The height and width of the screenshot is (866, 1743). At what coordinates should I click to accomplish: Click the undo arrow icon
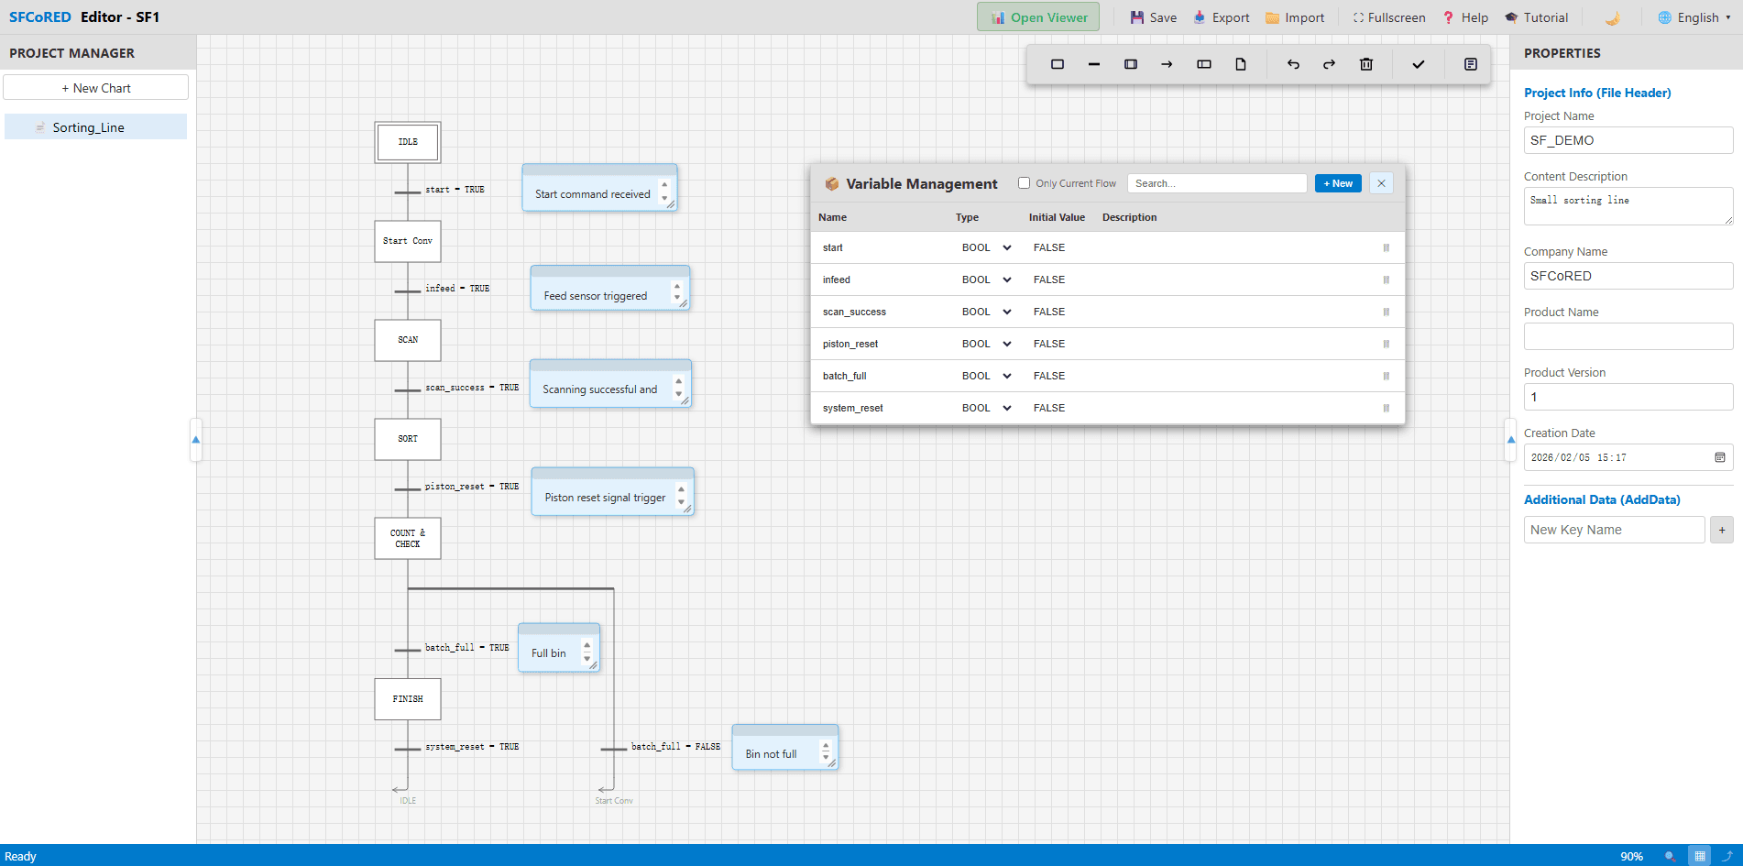pos(1293,64)
